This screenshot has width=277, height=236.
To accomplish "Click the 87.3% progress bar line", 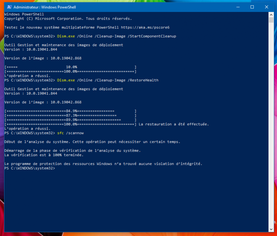I will [x=70, y=115].
